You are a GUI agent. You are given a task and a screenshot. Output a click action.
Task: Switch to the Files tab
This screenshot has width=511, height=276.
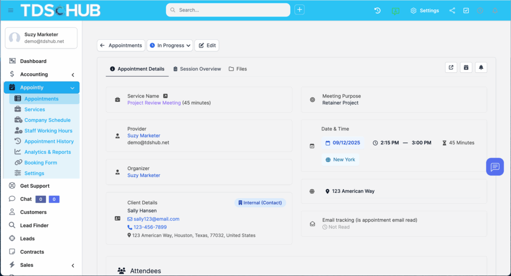(238, 69)
